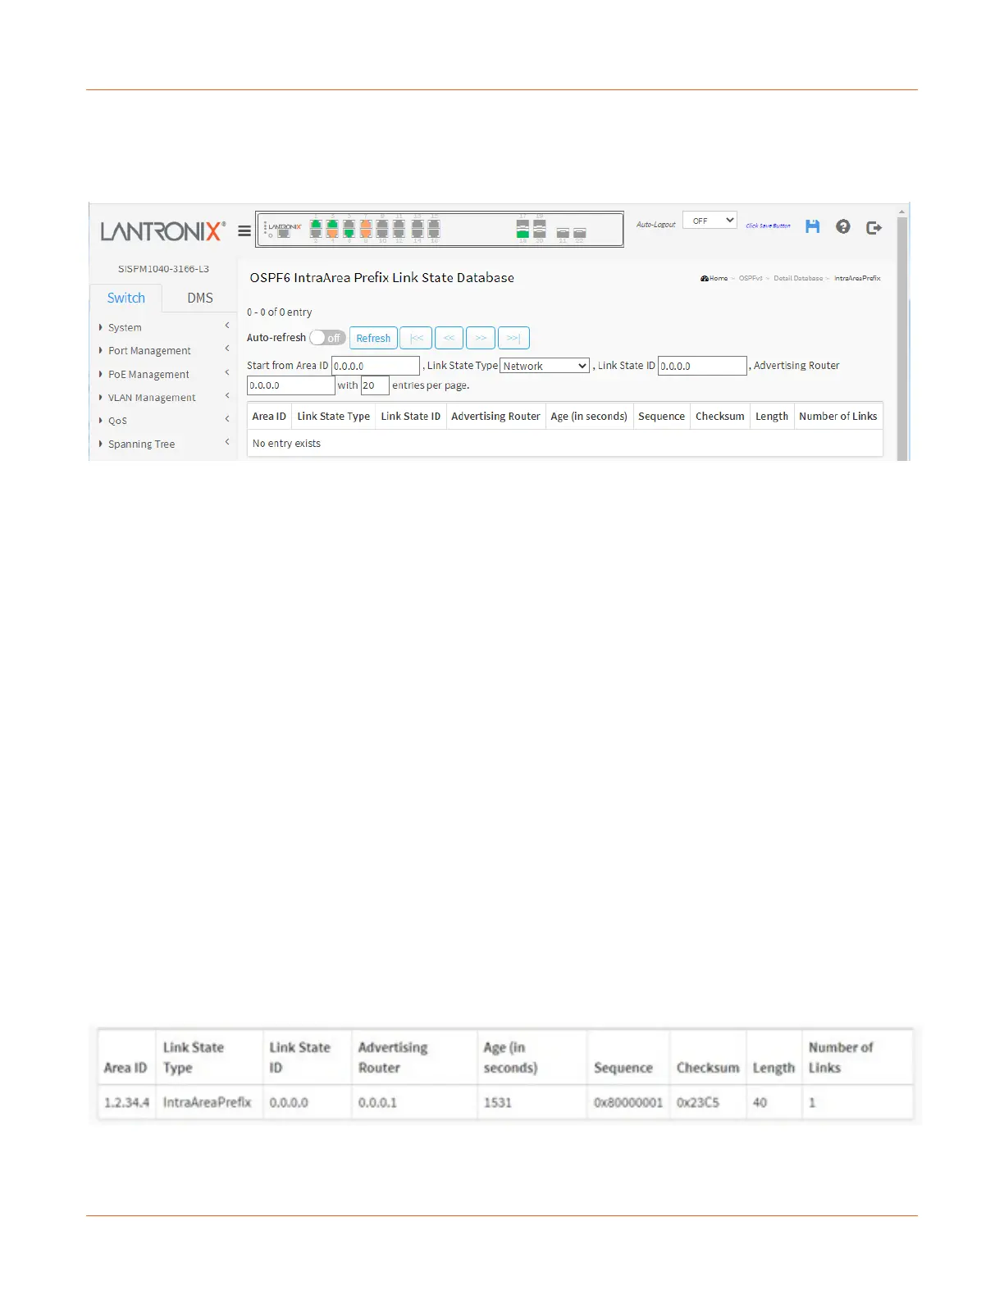Click the green port 18 SFP icon
1004x1299 pixels.
523,233
